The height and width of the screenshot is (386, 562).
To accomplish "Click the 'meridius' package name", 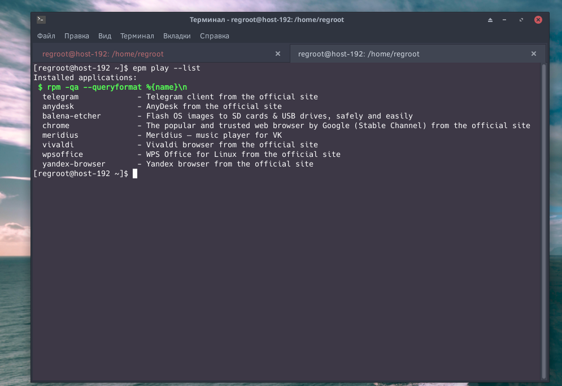I will tap(60, 135).
